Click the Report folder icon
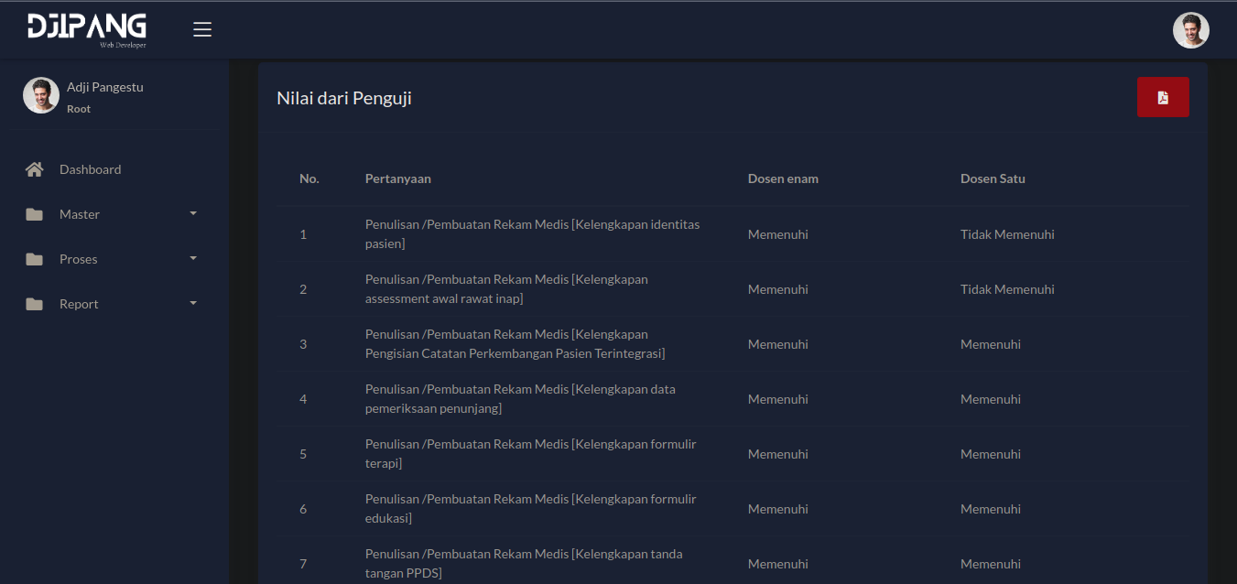The width and height of the screenshot is (1237, 584). (x=35, y=304)
